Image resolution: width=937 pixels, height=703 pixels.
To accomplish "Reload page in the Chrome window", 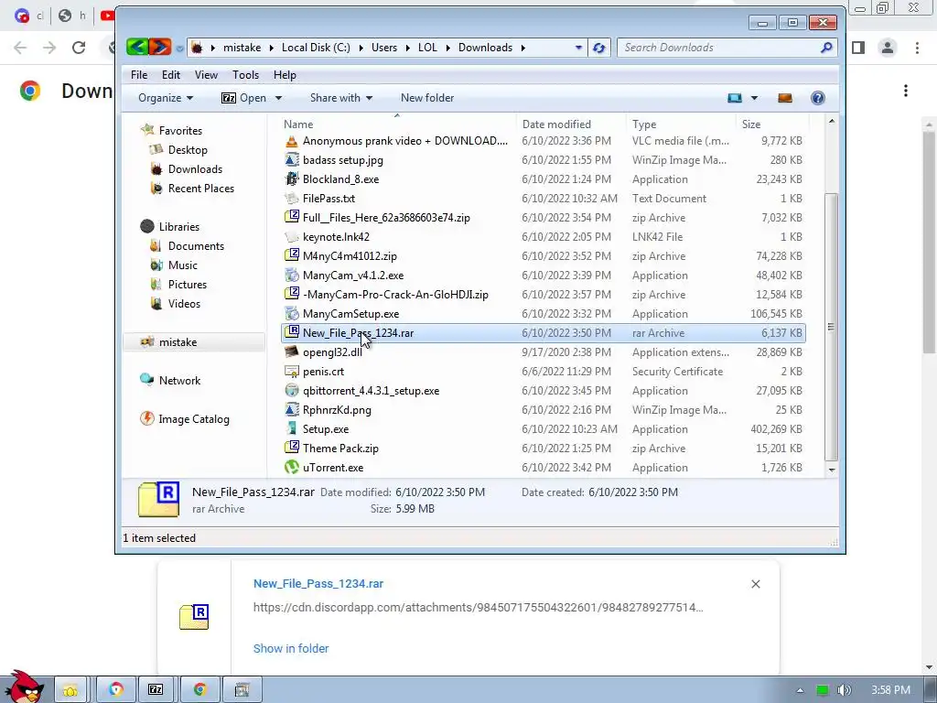I will coord(79,48).
